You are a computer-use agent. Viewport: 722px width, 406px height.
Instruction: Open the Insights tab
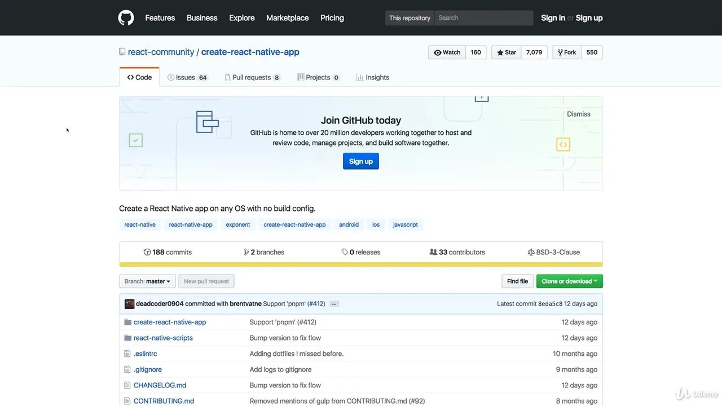373,77
